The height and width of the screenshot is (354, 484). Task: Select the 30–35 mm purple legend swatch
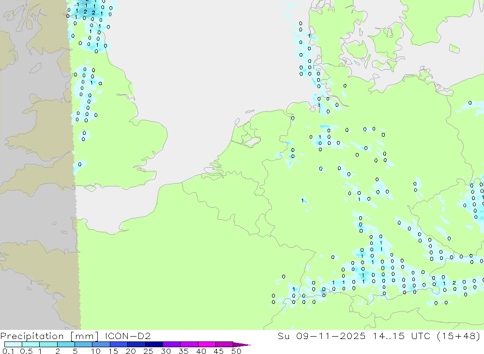pyautogui.click(x=171, y=344)
